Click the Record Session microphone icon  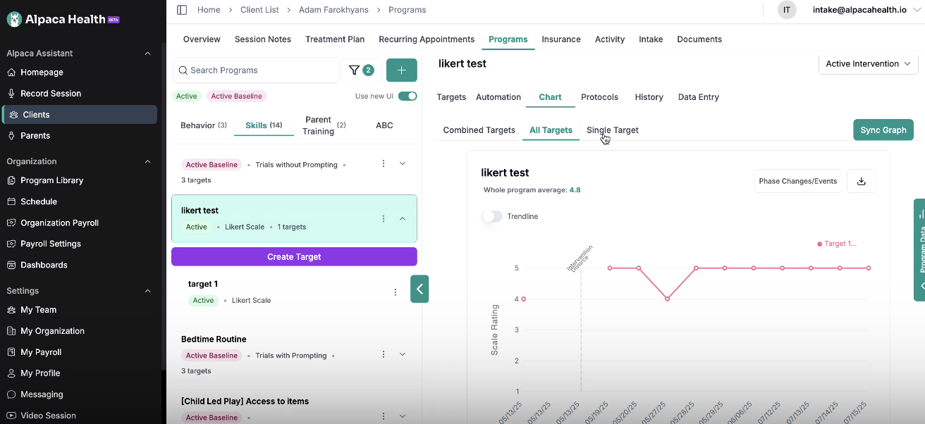point(11,93)
